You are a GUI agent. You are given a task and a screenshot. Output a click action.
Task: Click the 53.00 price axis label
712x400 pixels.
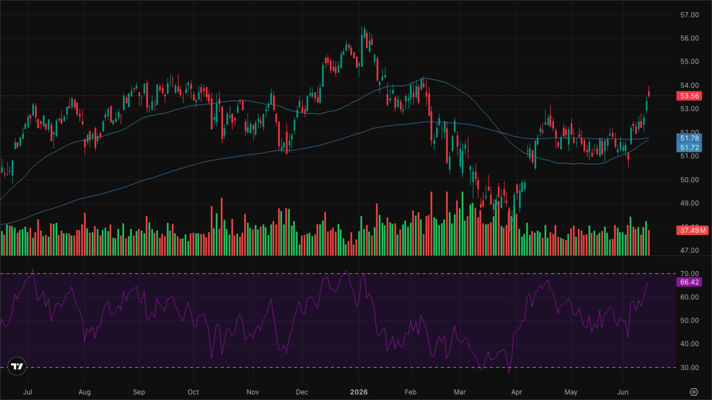click(689, 109)
